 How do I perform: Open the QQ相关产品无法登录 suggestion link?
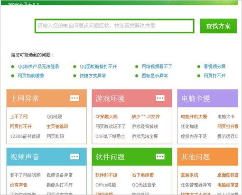(38, 67)
